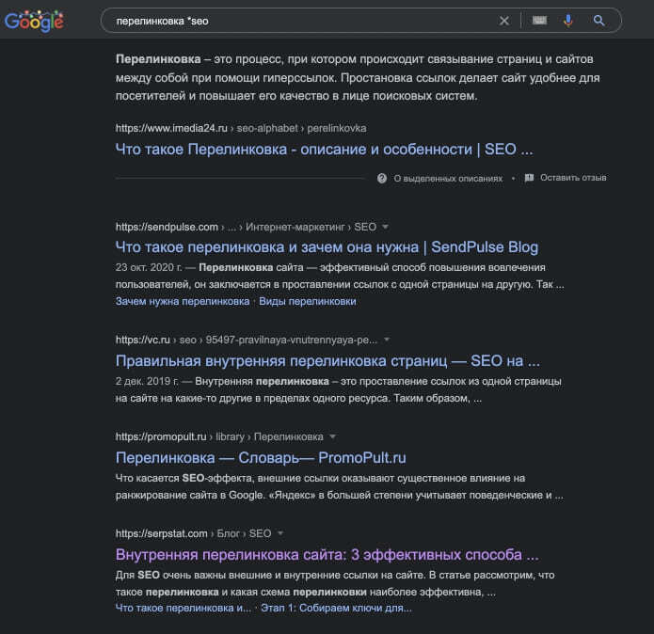654x634 pixels.
Task: Open the on-screen keyboard icon
Action: [539, 20]
